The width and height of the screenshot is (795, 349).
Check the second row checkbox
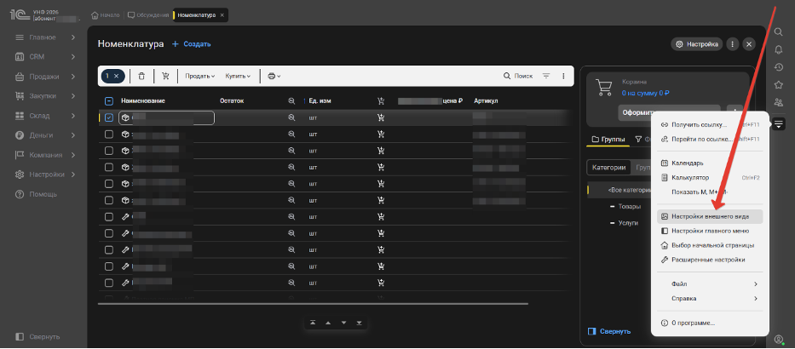(109, 134)
